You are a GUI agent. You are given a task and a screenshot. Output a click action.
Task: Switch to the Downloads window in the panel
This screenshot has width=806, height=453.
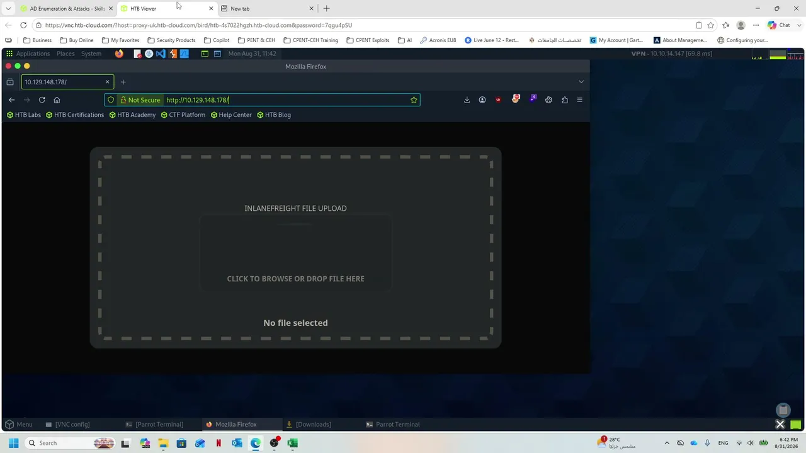tap(309, 425)
